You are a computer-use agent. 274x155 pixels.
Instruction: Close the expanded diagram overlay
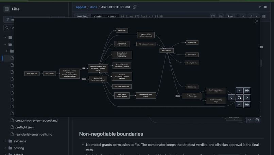click(257, 21)
